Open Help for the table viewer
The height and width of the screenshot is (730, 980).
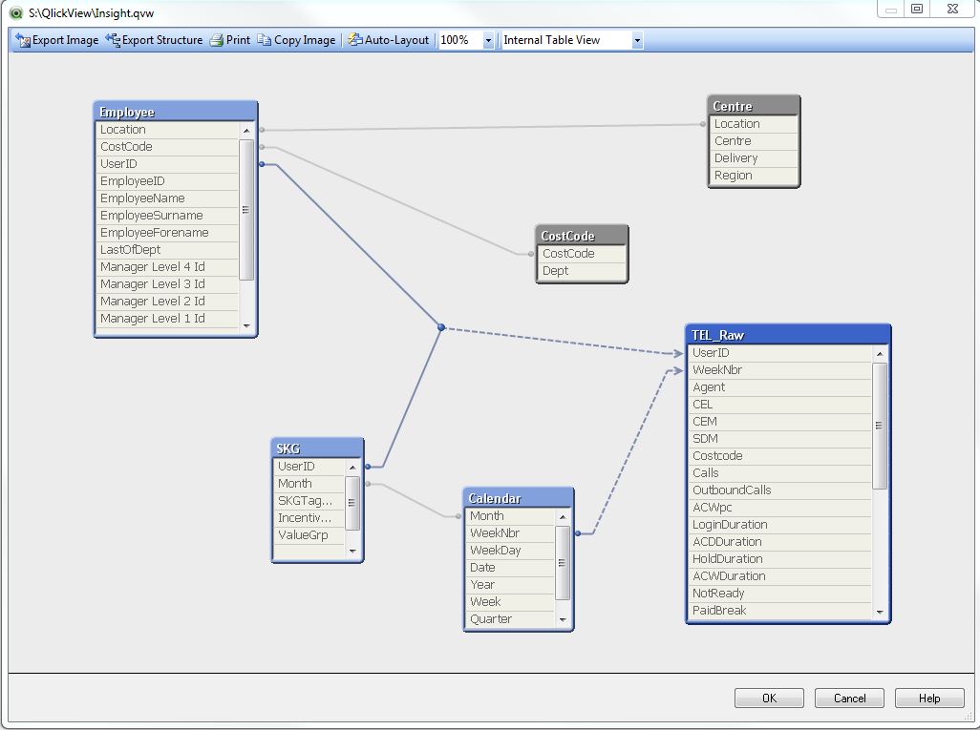[928, 698]
